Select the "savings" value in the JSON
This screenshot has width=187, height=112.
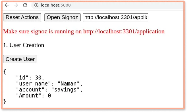point(65,89)
